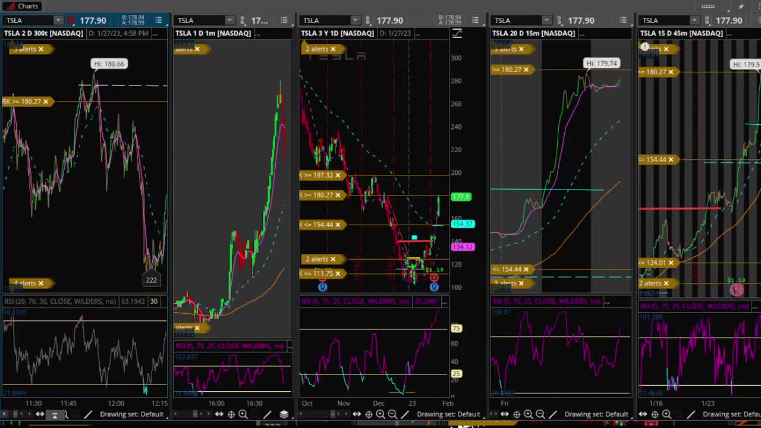The width and height of the screenshot is (761, 428).
Task: Click the TSLA 1 D 1m [NASDAQ] timeframe label
Action: (213, 33)
